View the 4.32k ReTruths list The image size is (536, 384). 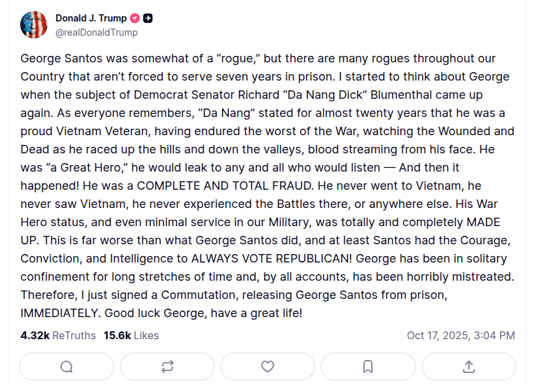pyautogui.click(x=58, y=335)
